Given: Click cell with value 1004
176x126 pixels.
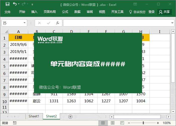Looking at the screenshot, I should [141, 101].
